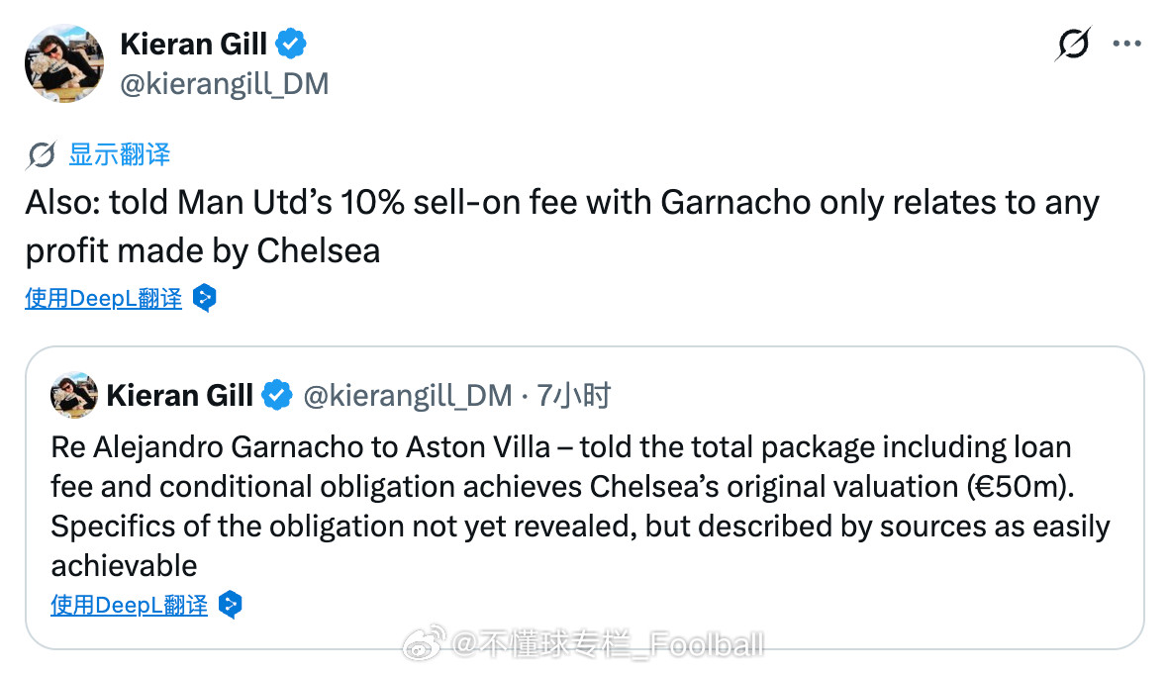The width and height of the screenshot is (1168, 673).
Task: Open the main author name Kieran Gill
Action: pyautogui.click(x=193, y=44)
